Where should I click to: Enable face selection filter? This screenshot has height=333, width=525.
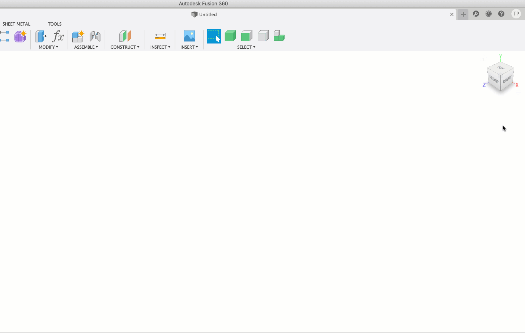coord(247,36)
